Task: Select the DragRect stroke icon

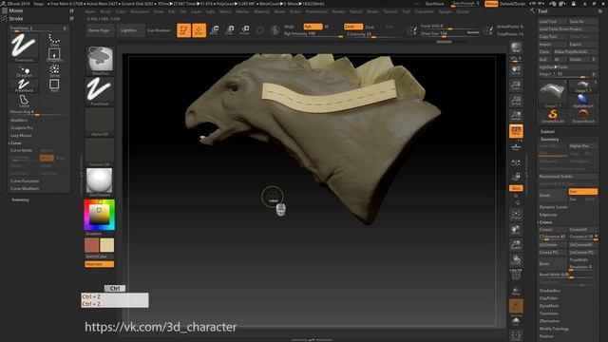Action: [x=54, y=55]
